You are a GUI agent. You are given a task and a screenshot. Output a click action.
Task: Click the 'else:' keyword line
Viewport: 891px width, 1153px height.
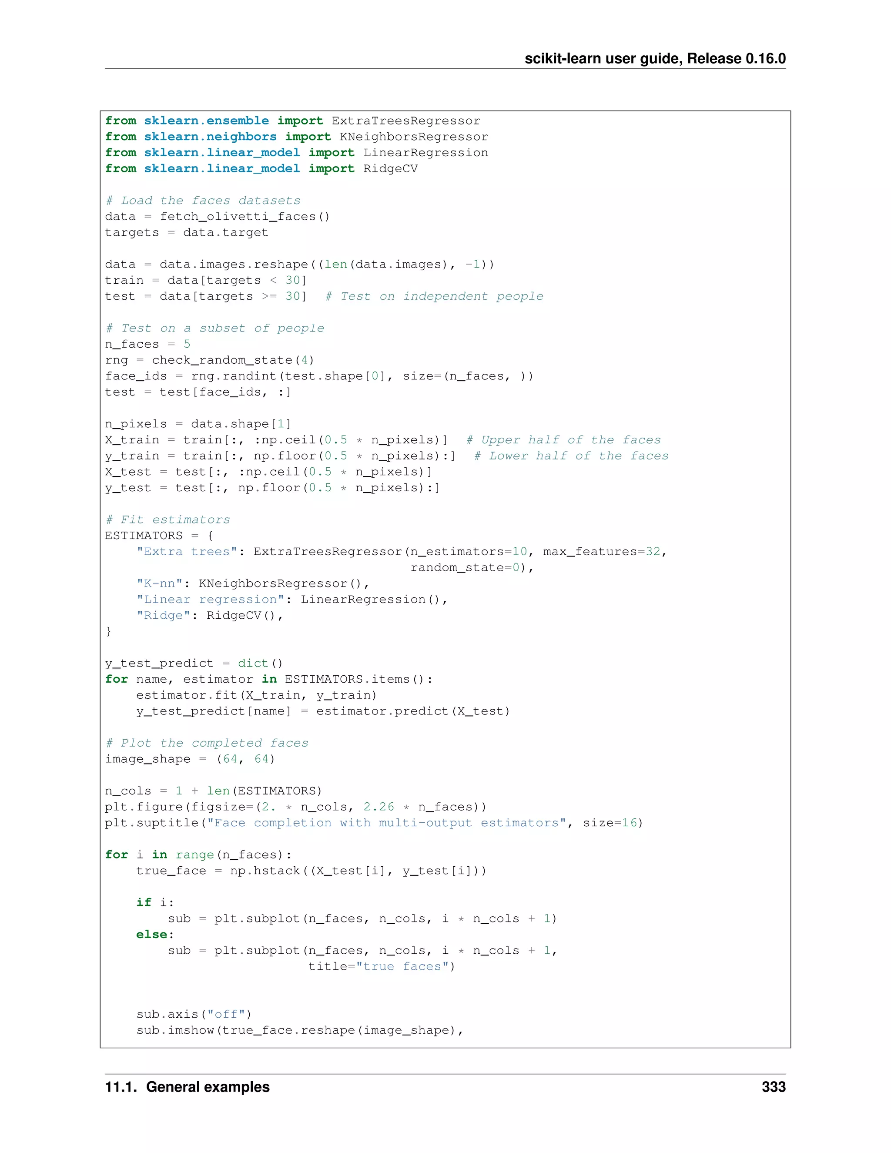tap(155, 935)
